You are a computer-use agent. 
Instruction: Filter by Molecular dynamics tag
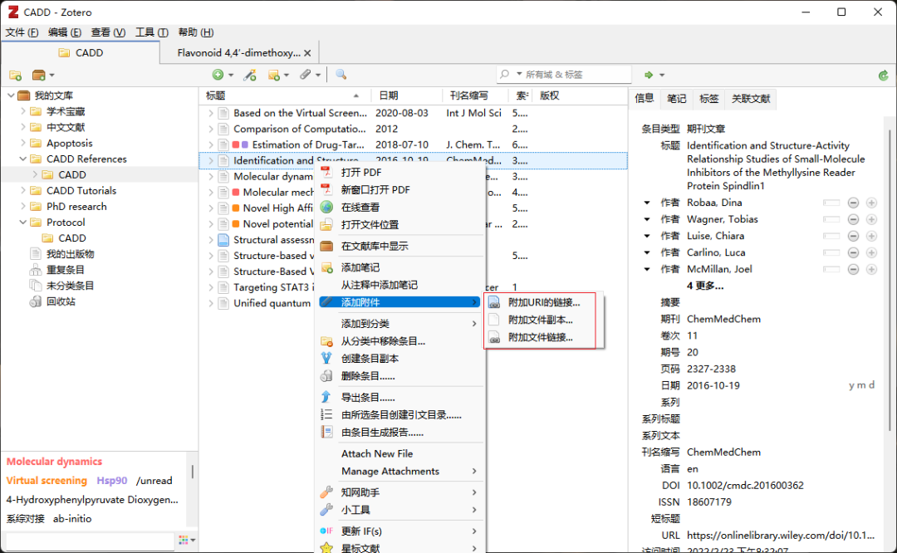click(x=54, y=462)
